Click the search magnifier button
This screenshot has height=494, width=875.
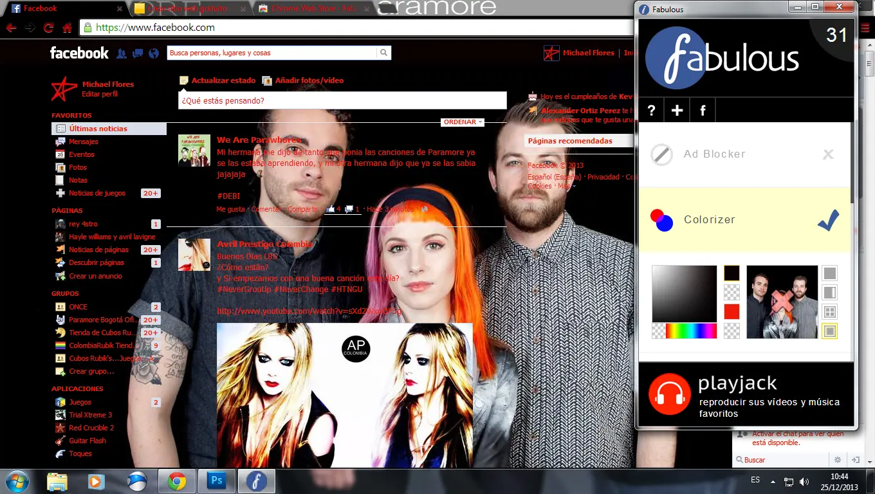[383, 53]
